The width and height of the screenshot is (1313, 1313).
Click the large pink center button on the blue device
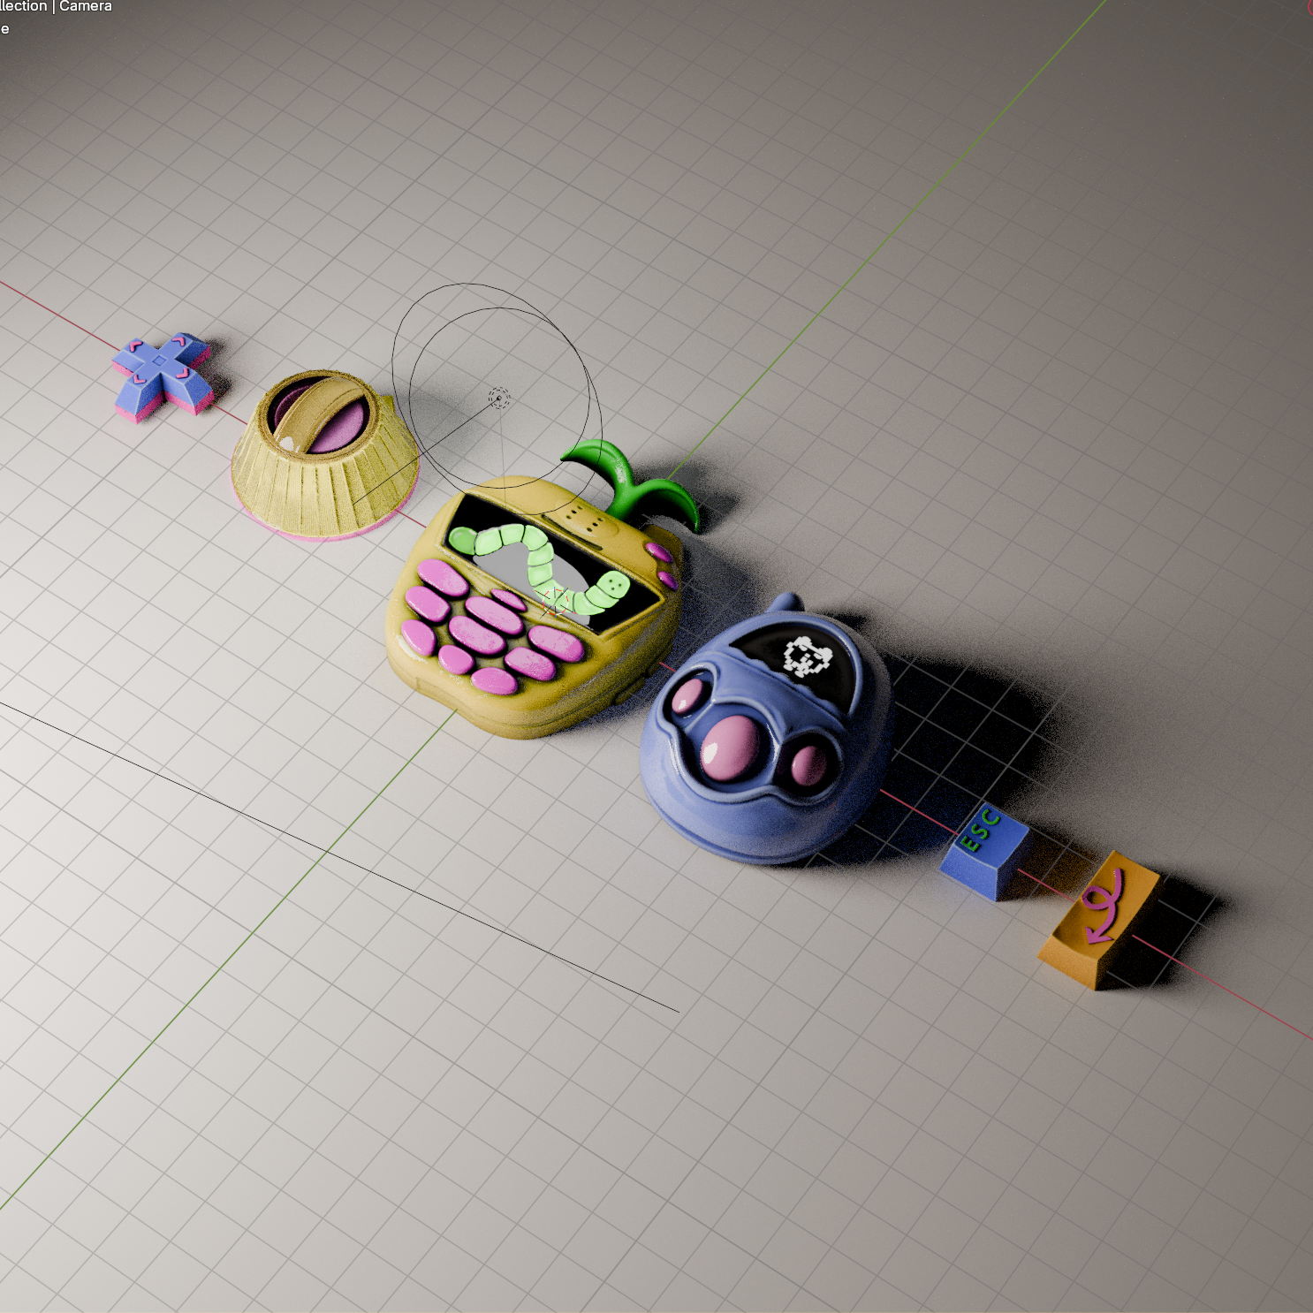coord(730,748)
